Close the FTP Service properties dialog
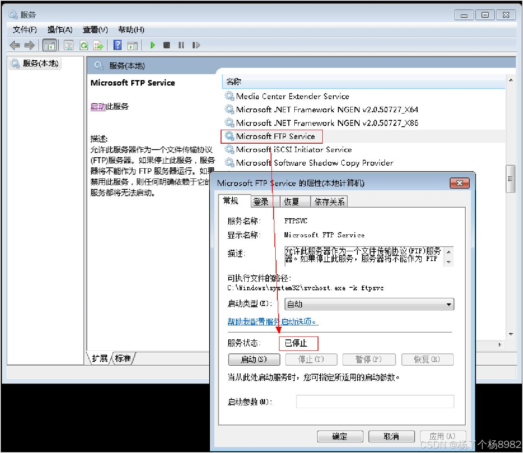Image resolution: width=523 pixels, height=453 pixels. click(x=459, y=183)
